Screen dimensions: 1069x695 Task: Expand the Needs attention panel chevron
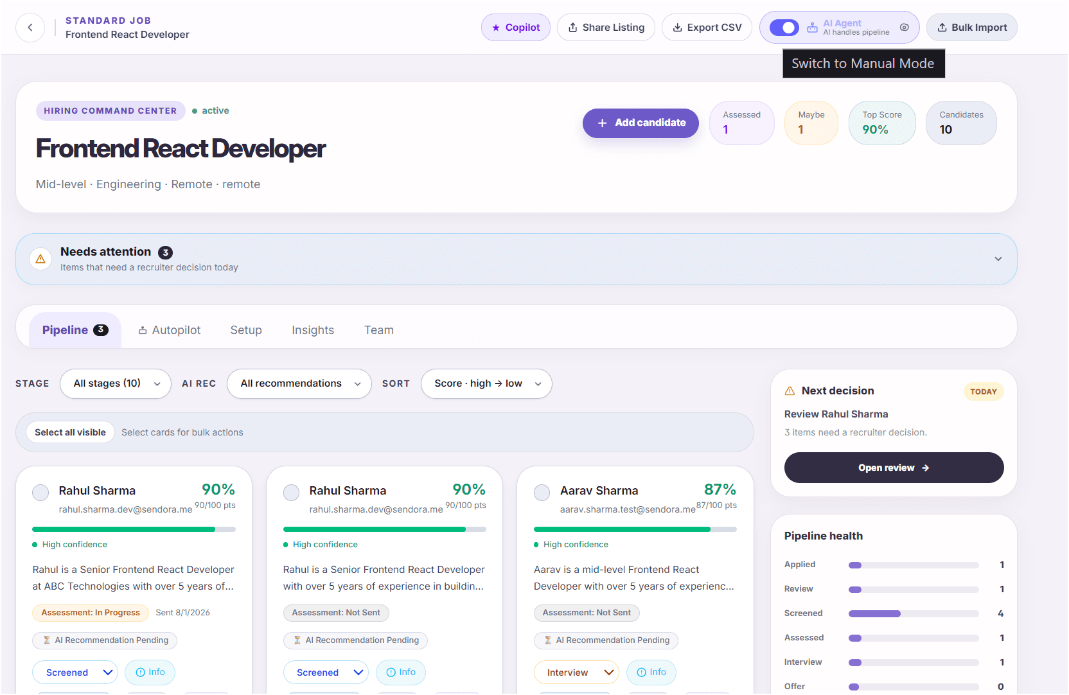(998, 259)
